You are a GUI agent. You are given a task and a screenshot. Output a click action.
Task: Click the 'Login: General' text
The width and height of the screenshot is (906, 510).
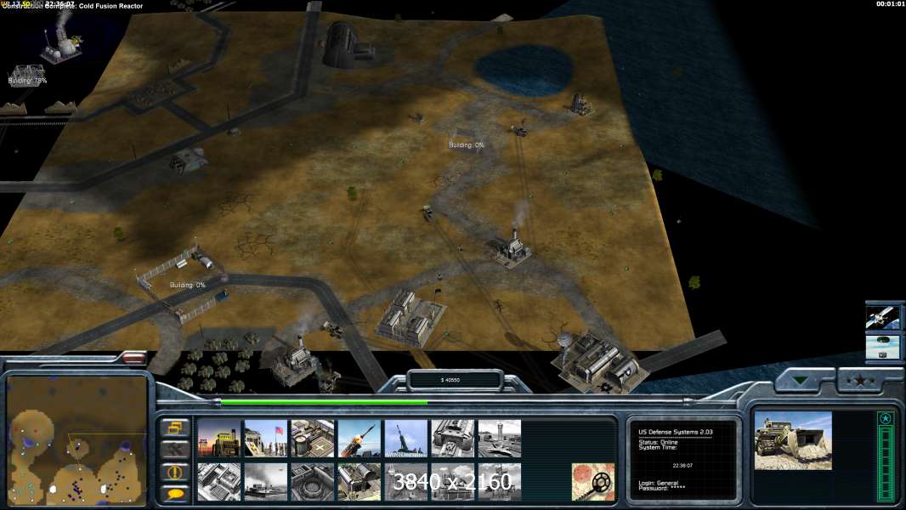pos(658,483)
